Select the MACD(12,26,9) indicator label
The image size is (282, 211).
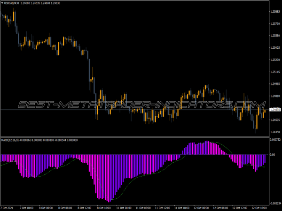10,140
